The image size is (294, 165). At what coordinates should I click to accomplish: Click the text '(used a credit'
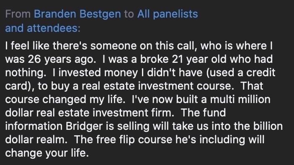pyautogui.click(x=241, y=73)
